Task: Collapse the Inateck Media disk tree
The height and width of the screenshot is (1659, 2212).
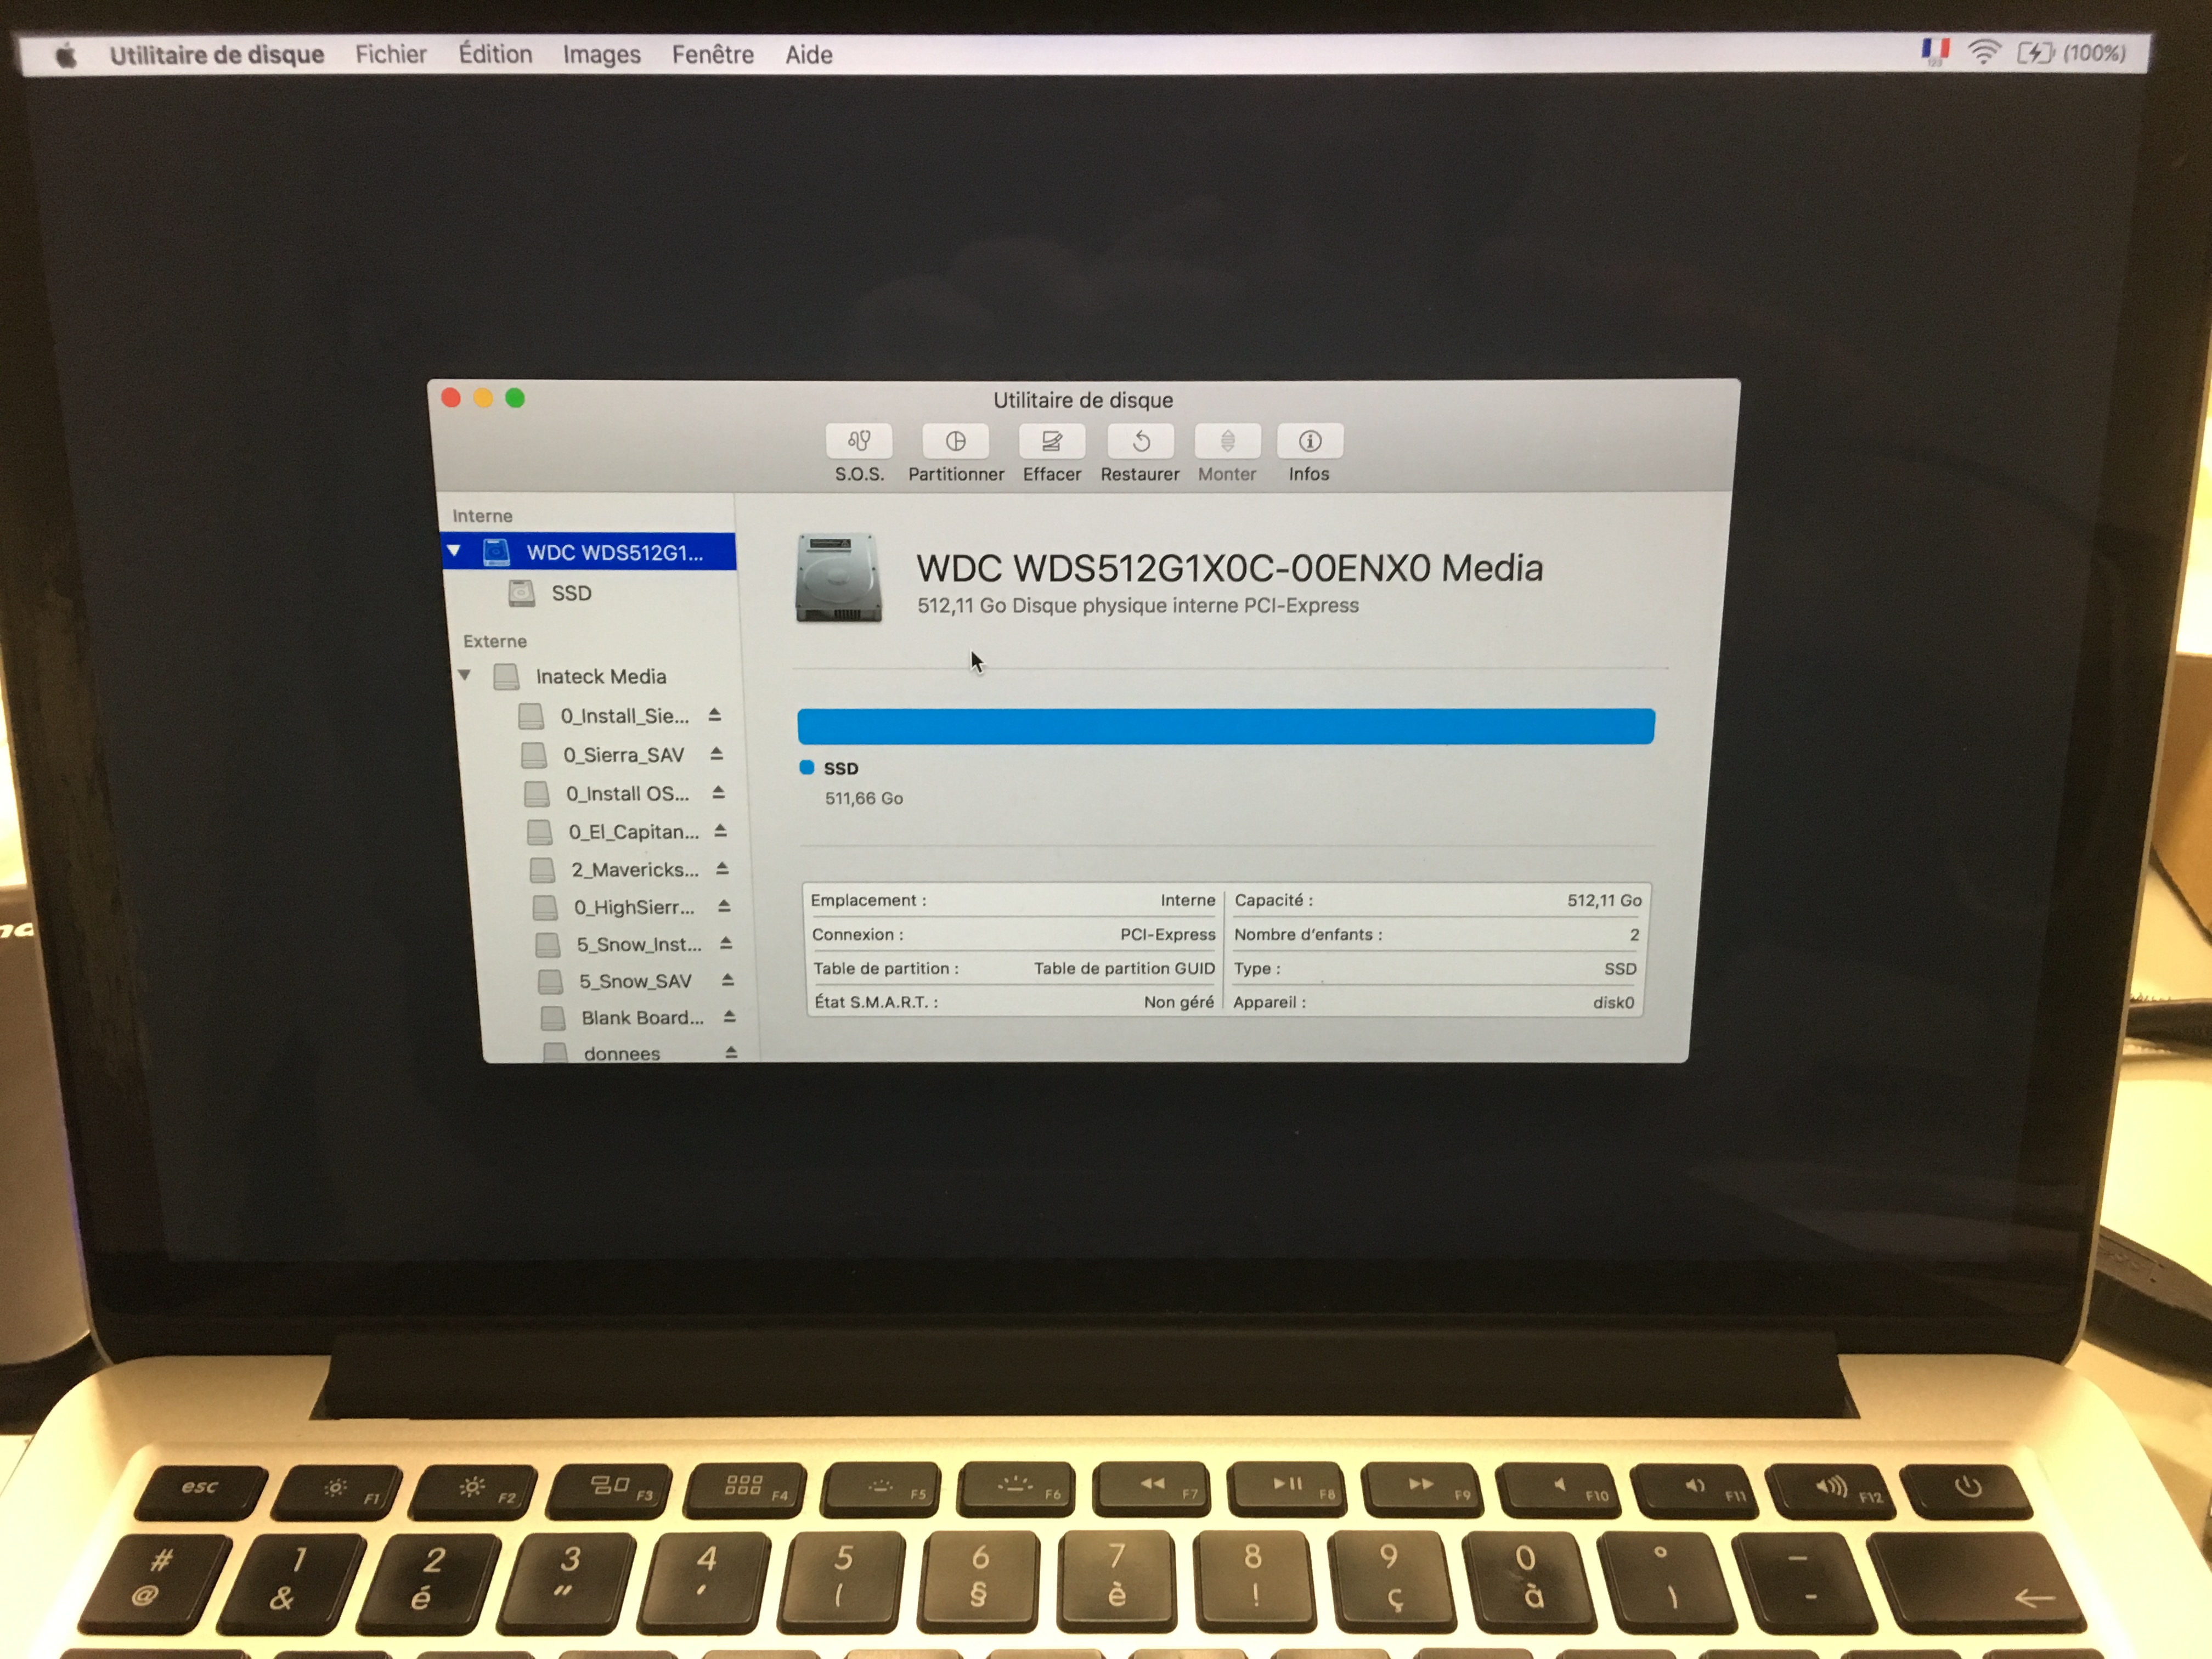Action: 464,675
